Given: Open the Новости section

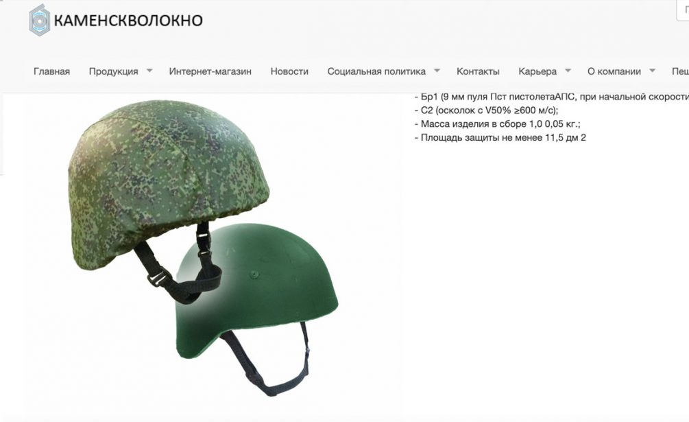Looking at the screenshot, I should [289, 71].
